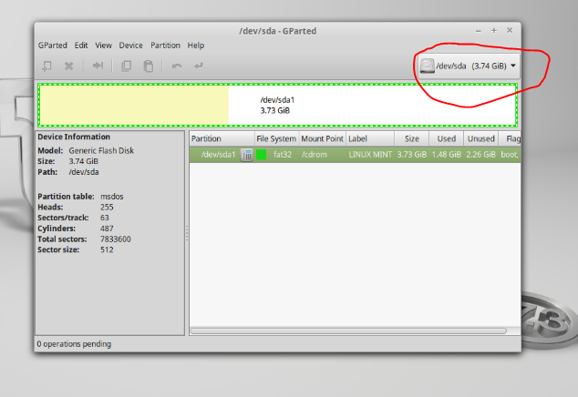The image size is (578, 397).
Task: Click the Label column header
Action: 370,138
